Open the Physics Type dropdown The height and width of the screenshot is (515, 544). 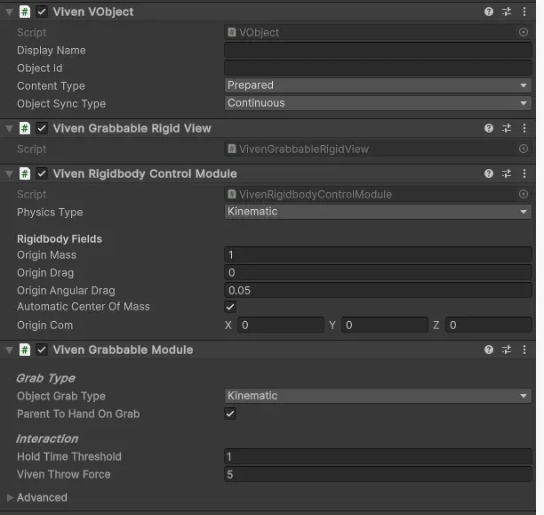378,212
